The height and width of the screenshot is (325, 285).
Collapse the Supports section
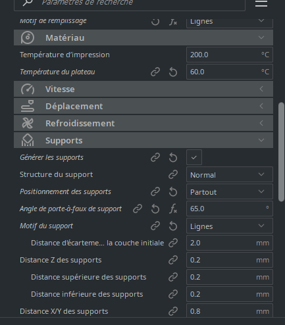pyautogui.click(x=261, y=140)
